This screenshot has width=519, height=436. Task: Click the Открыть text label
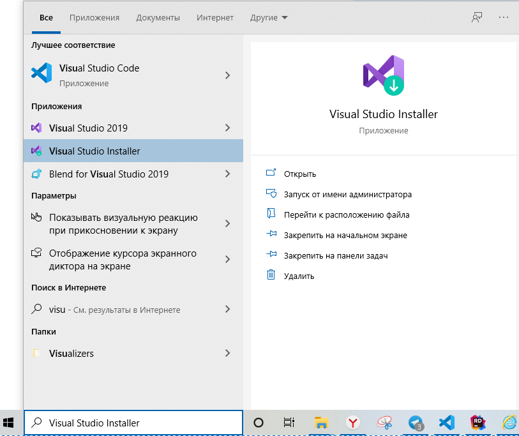pyautogui.click(x=300, y=174)
